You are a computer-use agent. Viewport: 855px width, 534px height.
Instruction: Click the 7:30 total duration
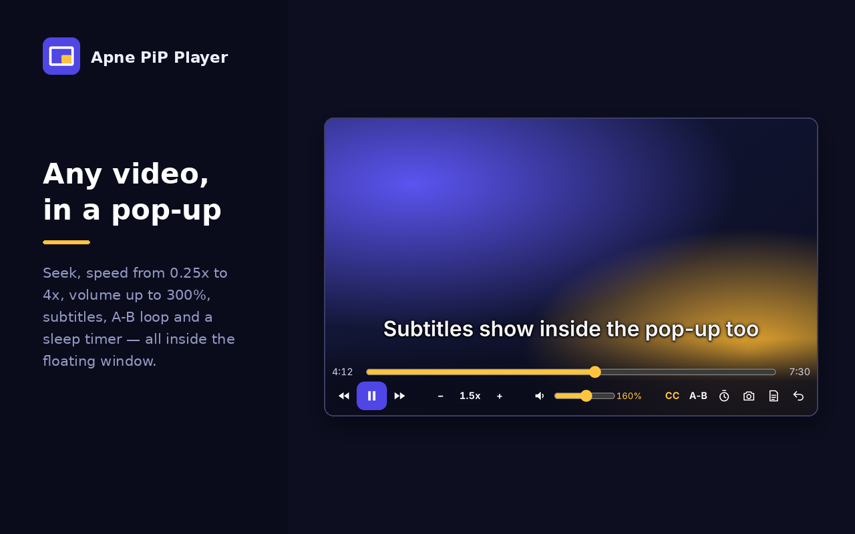pyautogui.click(x=800, y=372)
